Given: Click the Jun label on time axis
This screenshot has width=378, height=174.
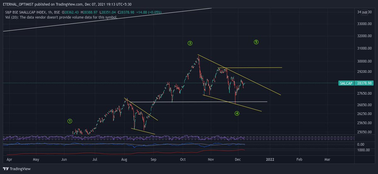Looking at the screenshot, I should tap(64, 160).
